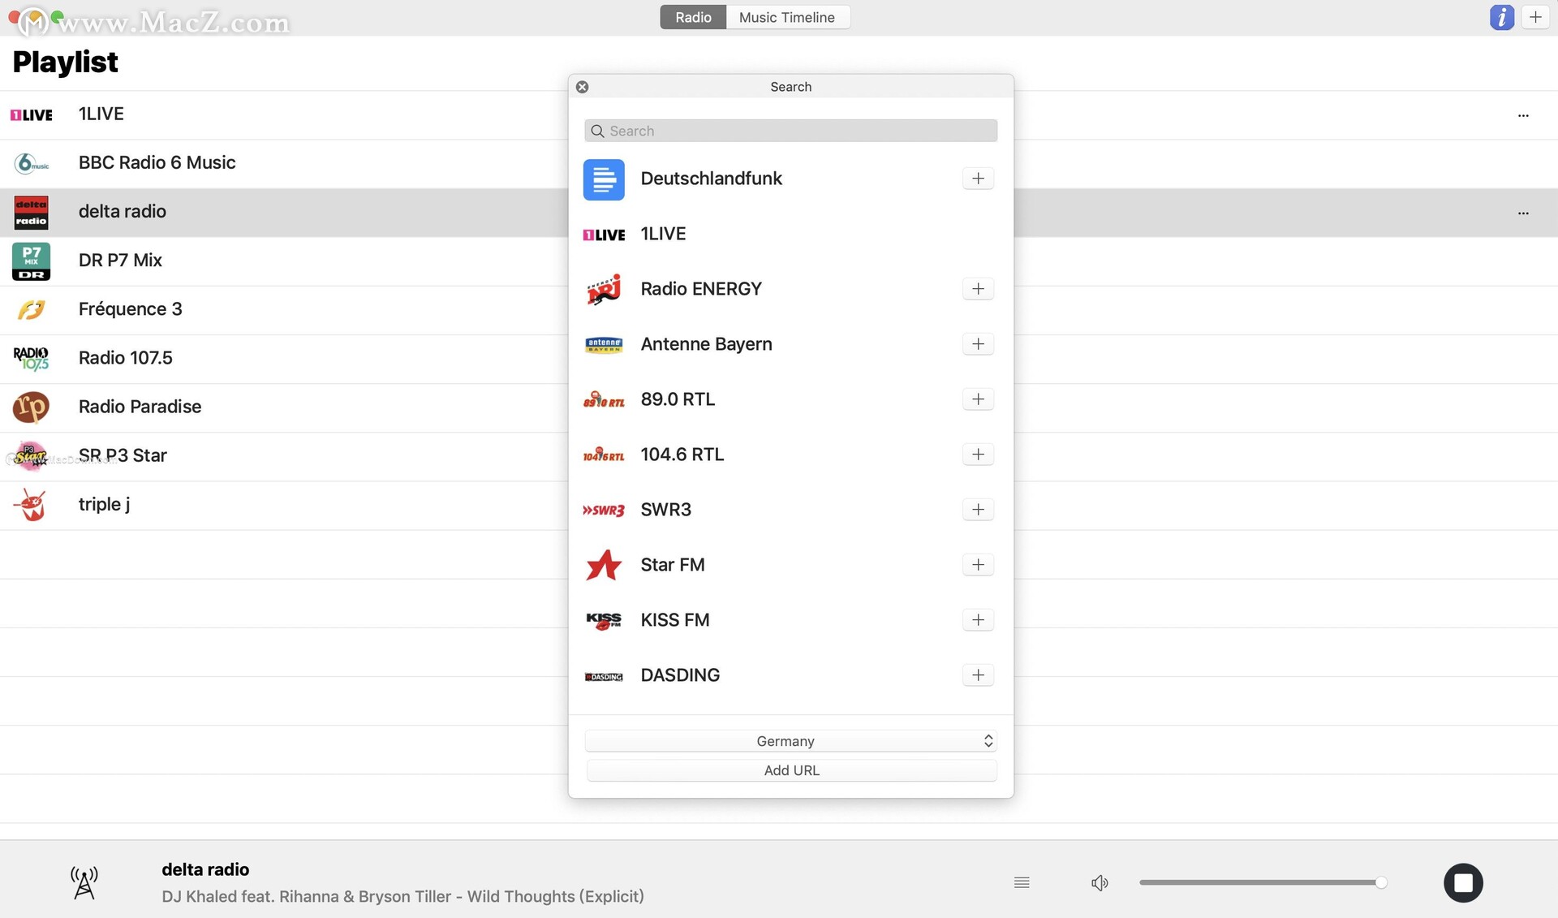1558x918 pixels.
Task: Click the now playing song title text
Action: pos(402,897)
